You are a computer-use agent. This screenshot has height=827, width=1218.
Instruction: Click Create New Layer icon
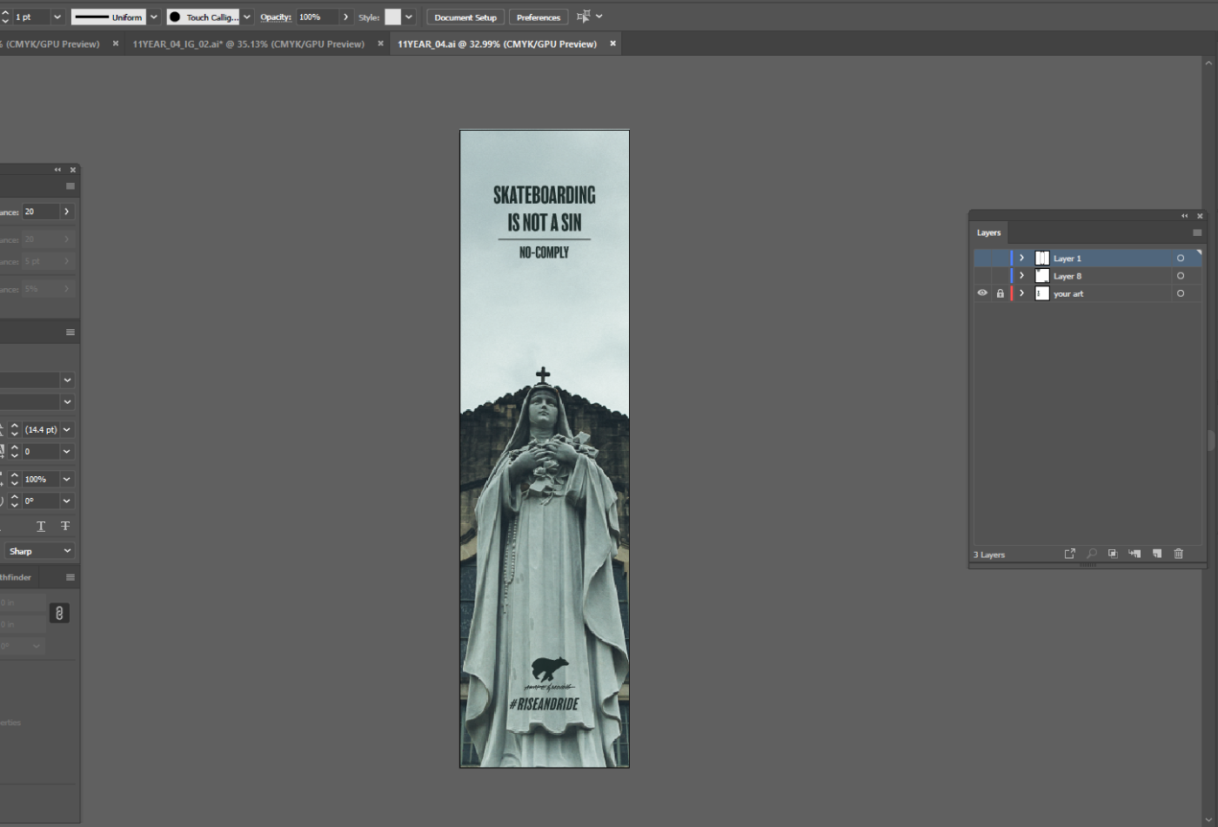tap(1157, 554)
